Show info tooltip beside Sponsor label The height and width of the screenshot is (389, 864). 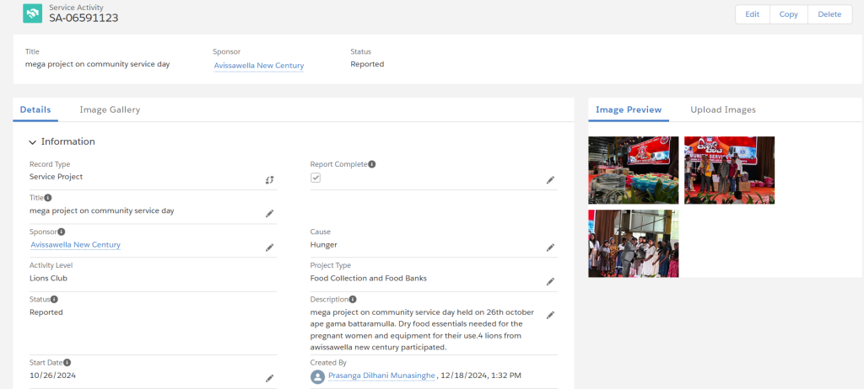point(61,232)
